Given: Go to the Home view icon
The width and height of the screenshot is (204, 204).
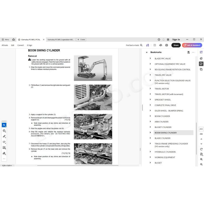Looking at the screenshot, I should click(13, 39).
